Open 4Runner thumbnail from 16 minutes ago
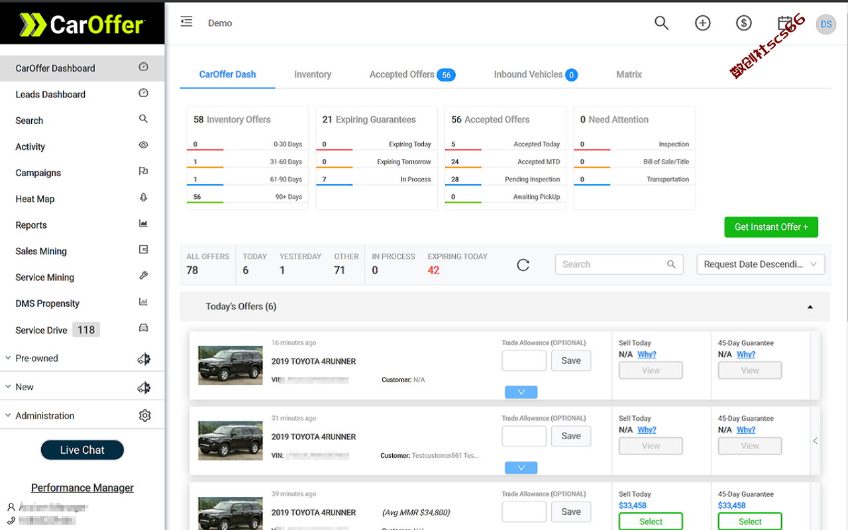The height and width of the screenshot is (530, 848). pos(231,365)
